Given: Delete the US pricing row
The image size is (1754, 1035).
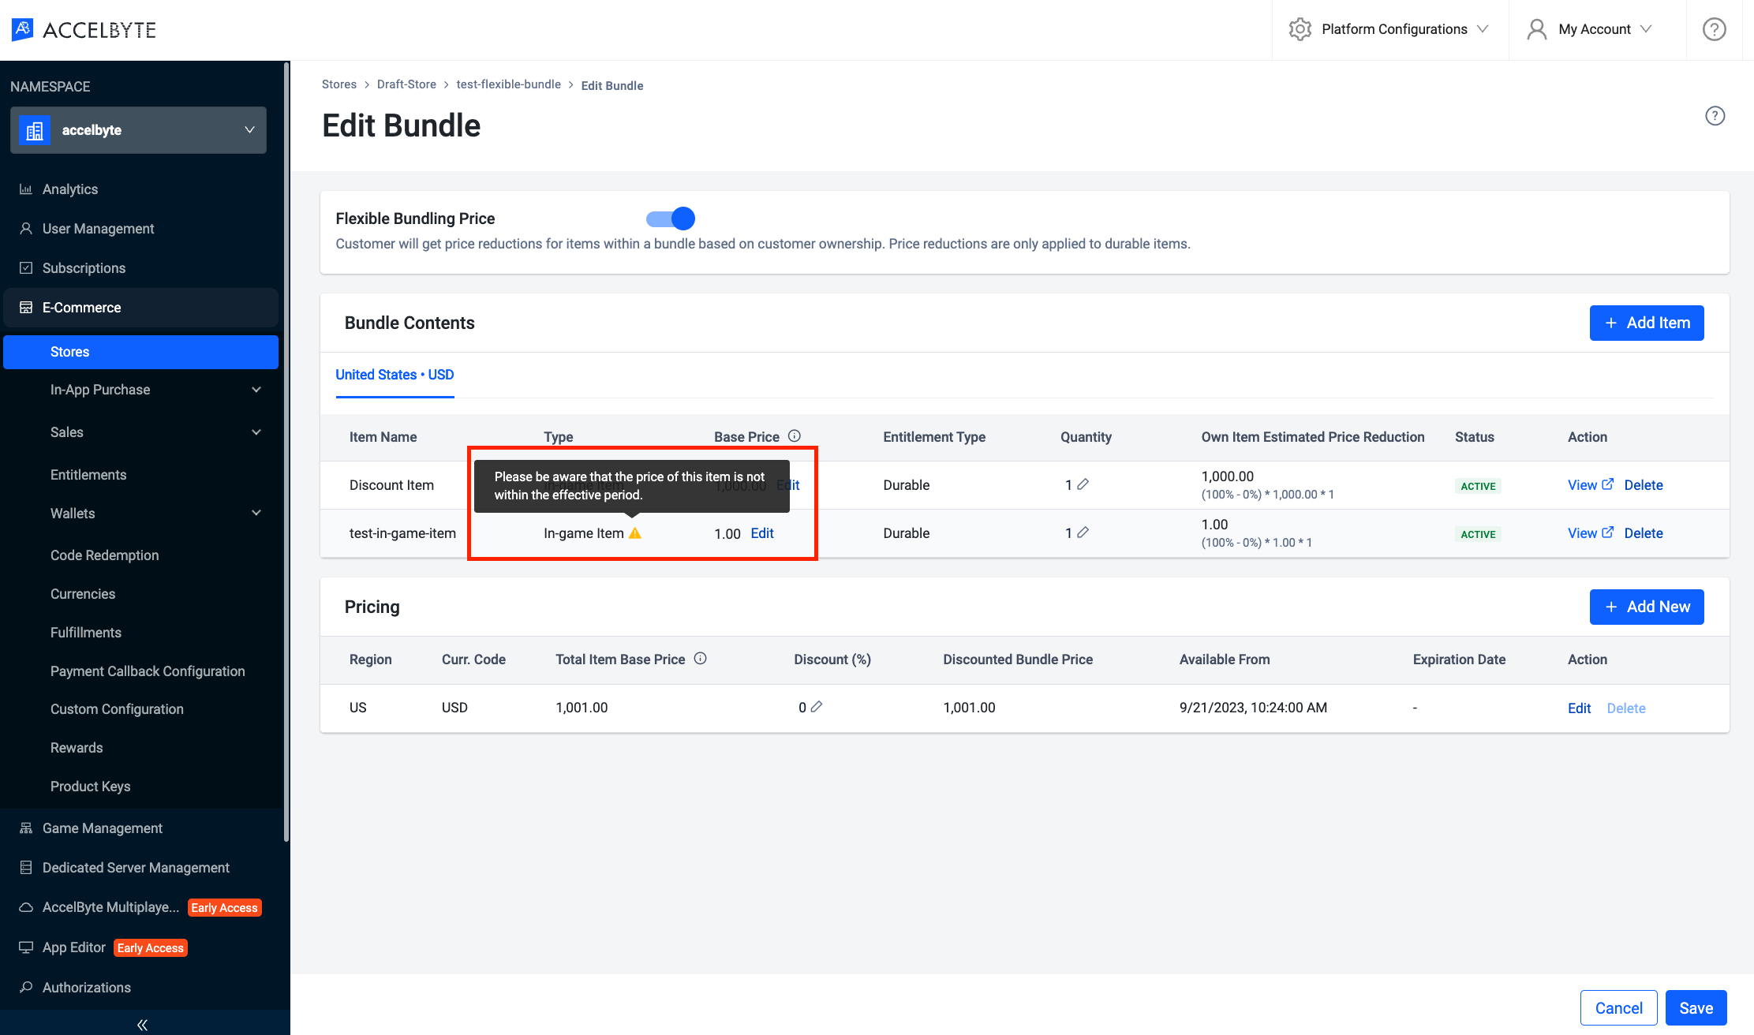Looking at the screenshot, I should coord(1626,708).
